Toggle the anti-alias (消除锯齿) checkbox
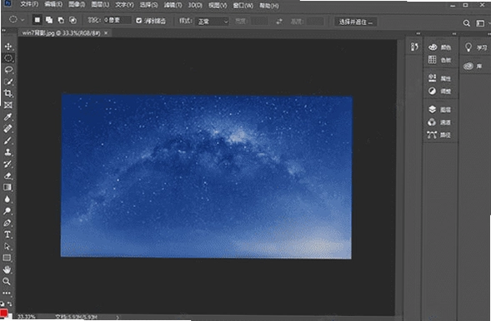Screen dimensions: 491x321 138,21
